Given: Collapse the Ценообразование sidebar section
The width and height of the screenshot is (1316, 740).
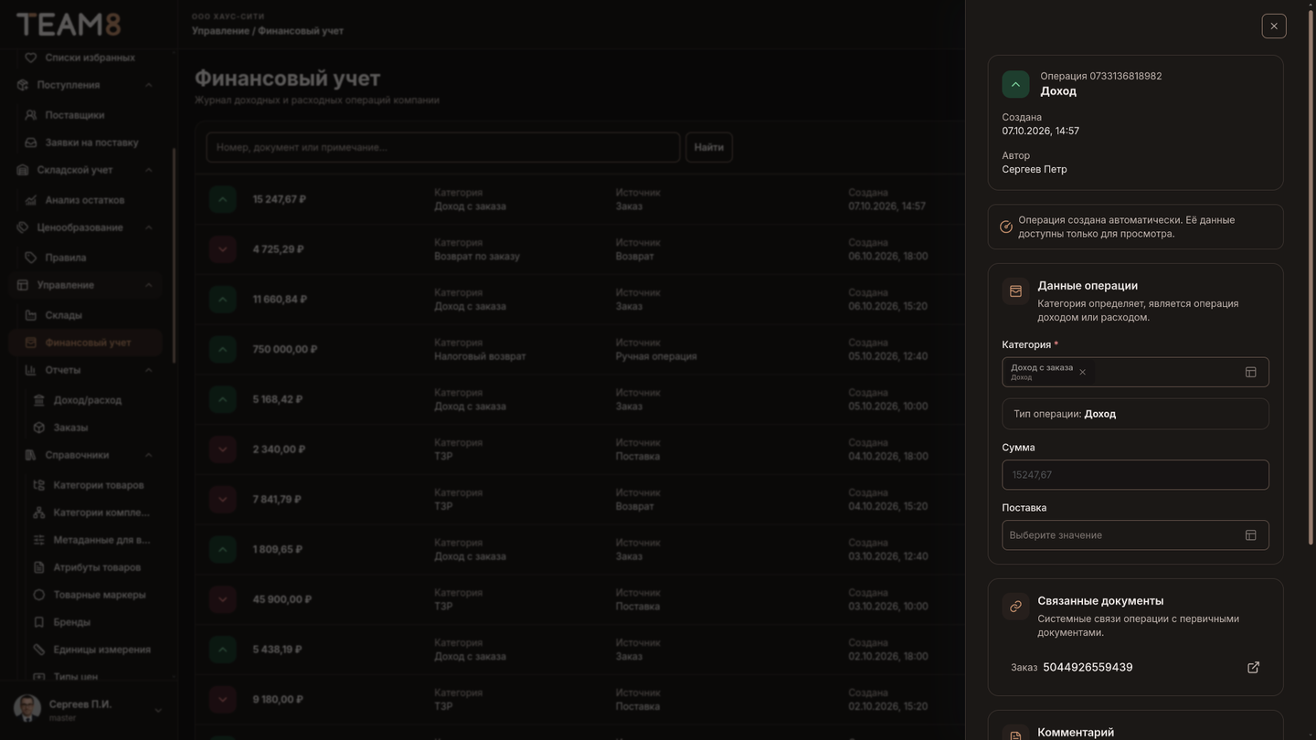Looking at the screenshot, I should [x=148, y=227].
